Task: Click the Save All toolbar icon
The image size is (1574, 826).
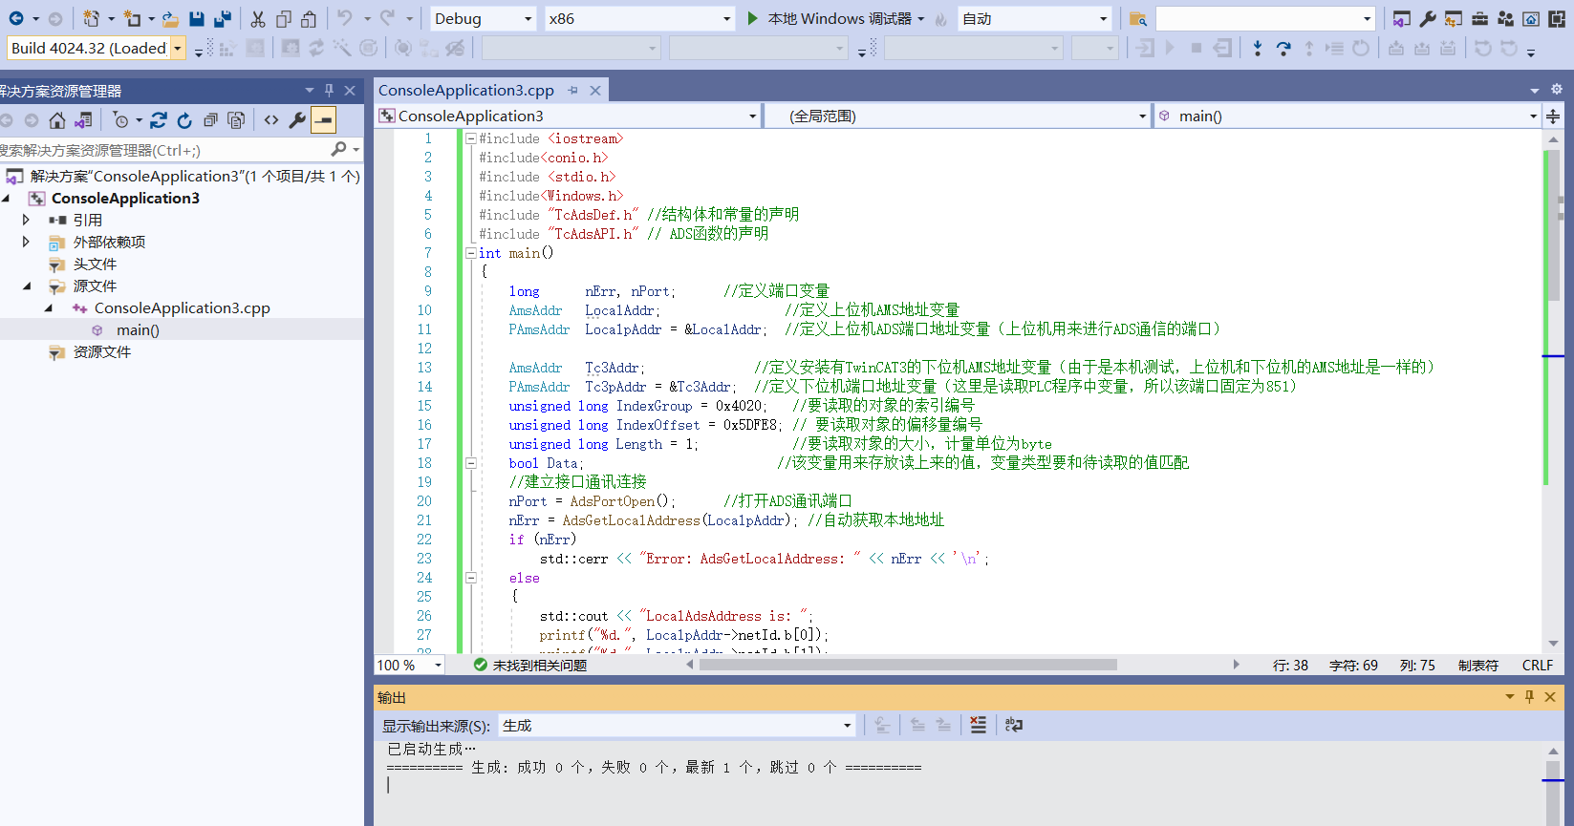Action: pyautogui.click(x=223, y=18)
